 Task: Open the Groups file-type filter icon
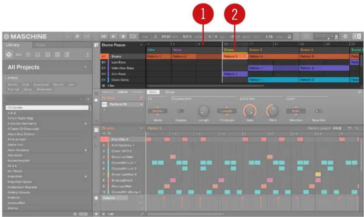click(x=18, y=54)
